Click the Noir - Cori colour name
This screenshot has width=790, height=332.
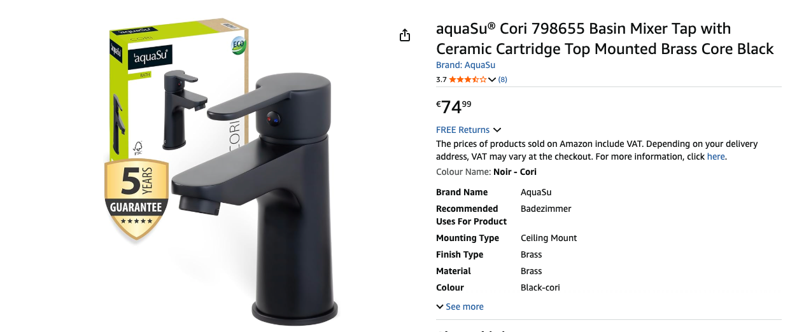[x=515, y=172]
